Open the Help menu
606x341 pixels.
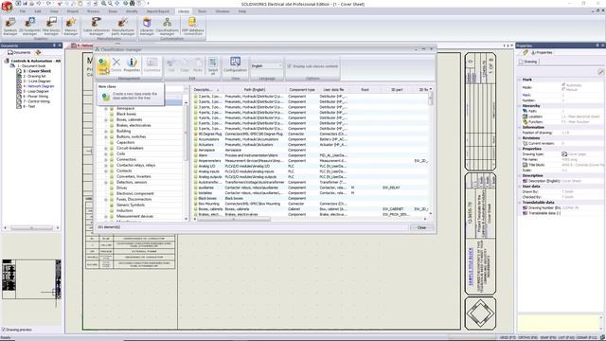point(242,11)
